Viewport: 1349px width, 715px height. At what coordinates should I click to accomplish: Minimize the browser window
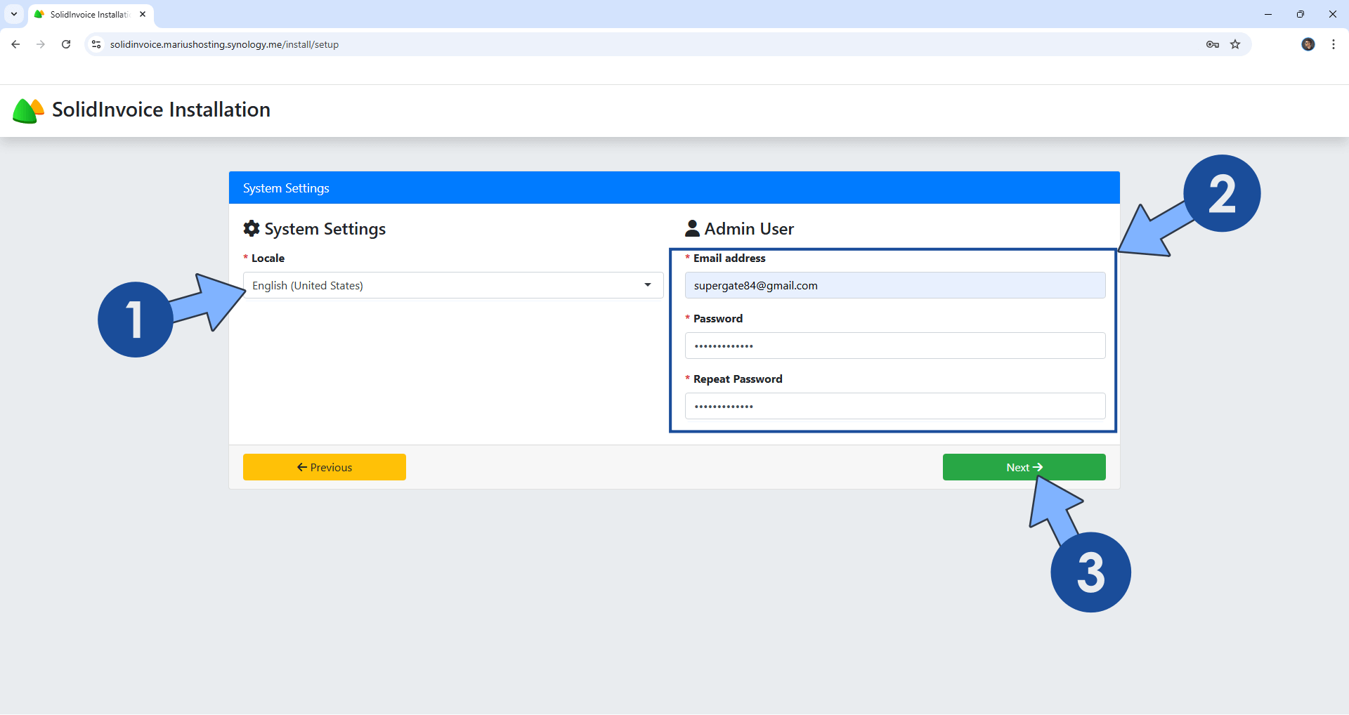pyautogui.click(x=1268, y=14)
